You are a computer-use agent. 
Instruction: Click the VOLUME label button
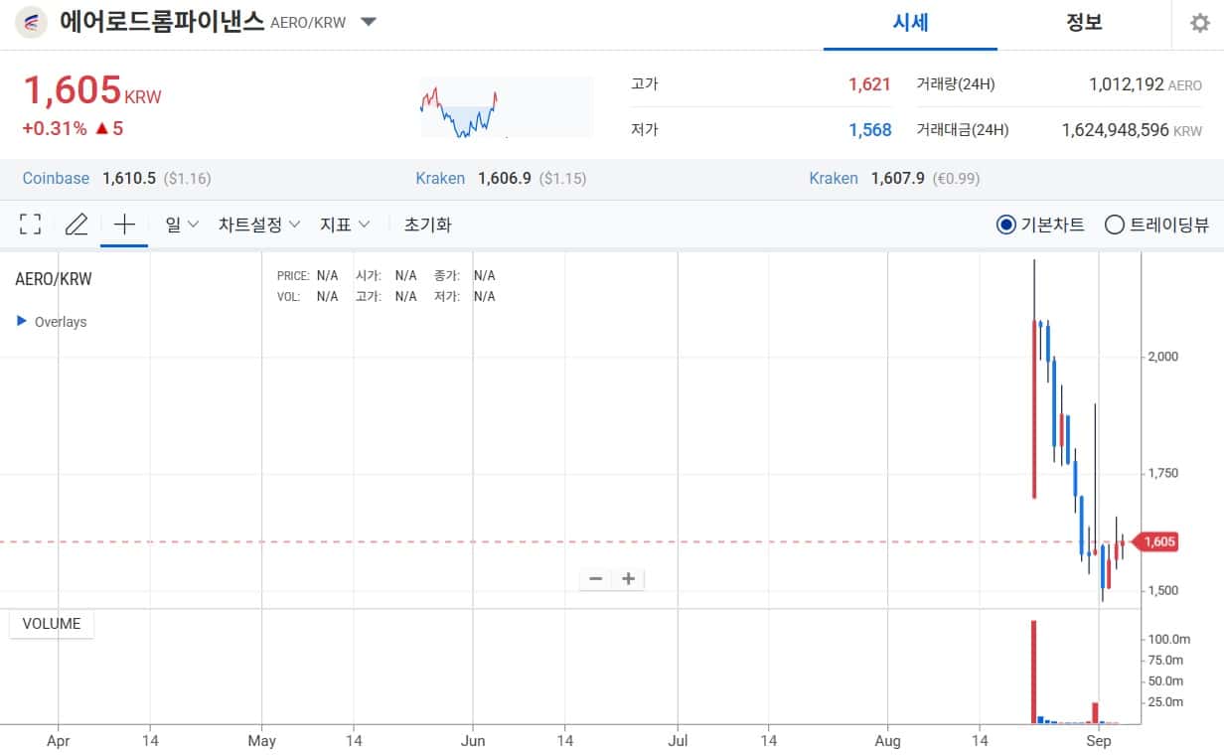click(x=52, y=624)
